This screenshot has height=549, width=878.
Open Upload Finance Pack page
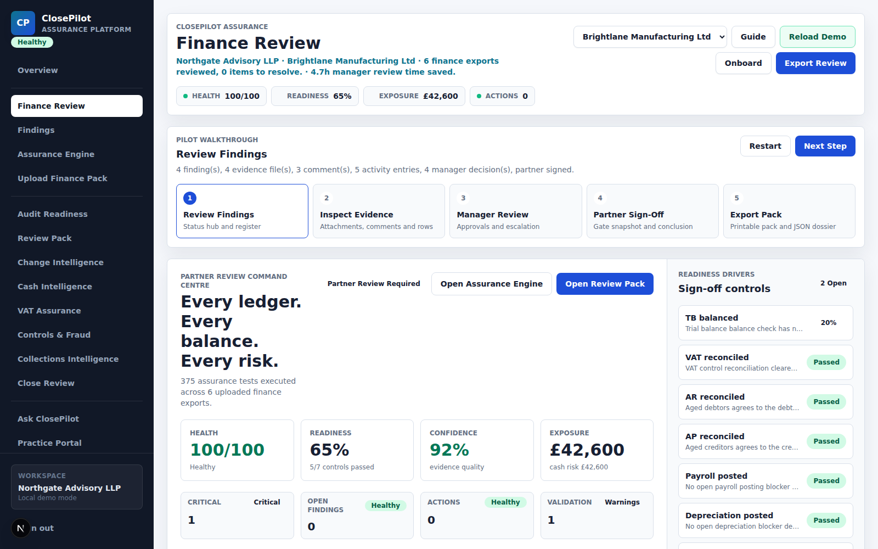click(77, 178)
